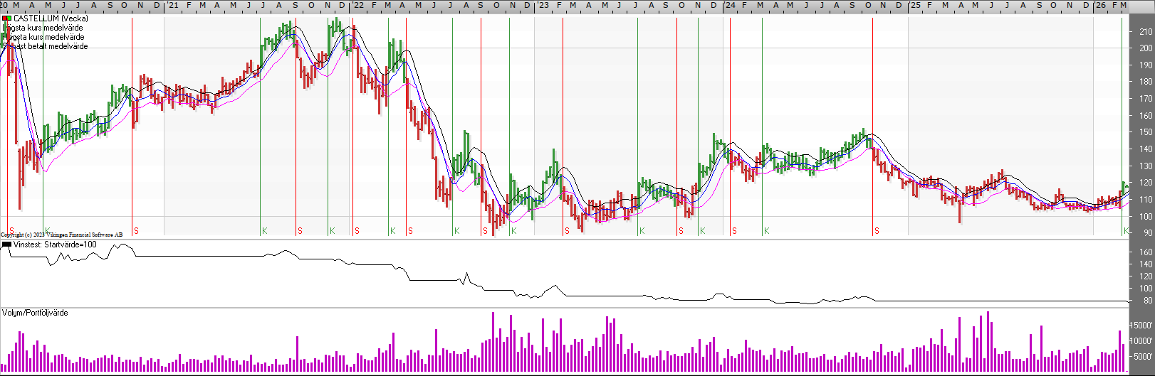1155x376 pixels.
Task: Open the Vikingen Financial Software copyright text
Action: tap(61, 235)
